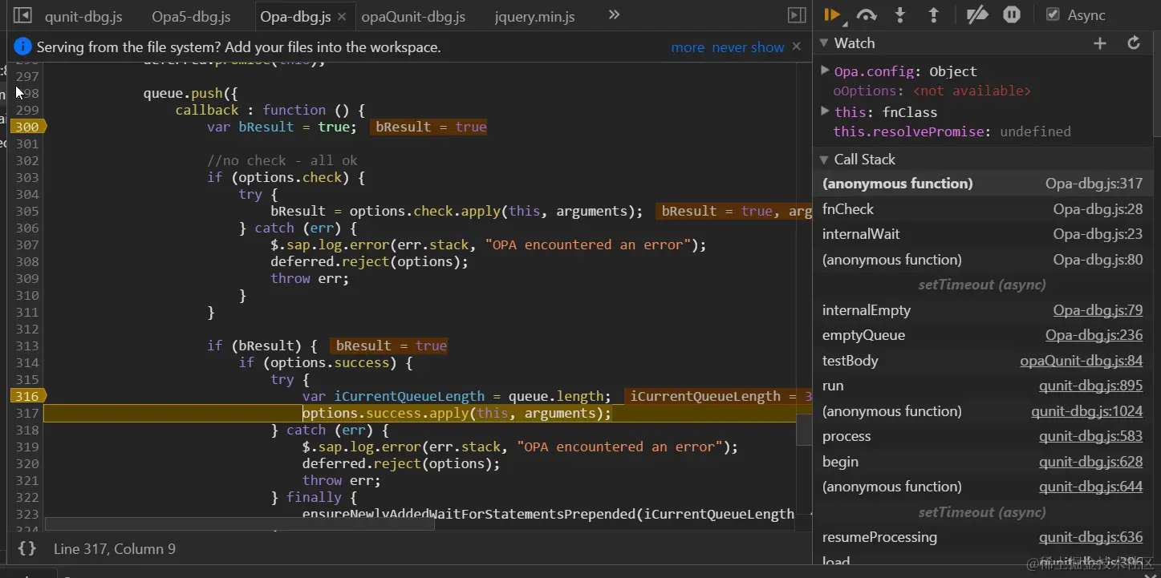Toggle breakpoint on line 300

27,127
